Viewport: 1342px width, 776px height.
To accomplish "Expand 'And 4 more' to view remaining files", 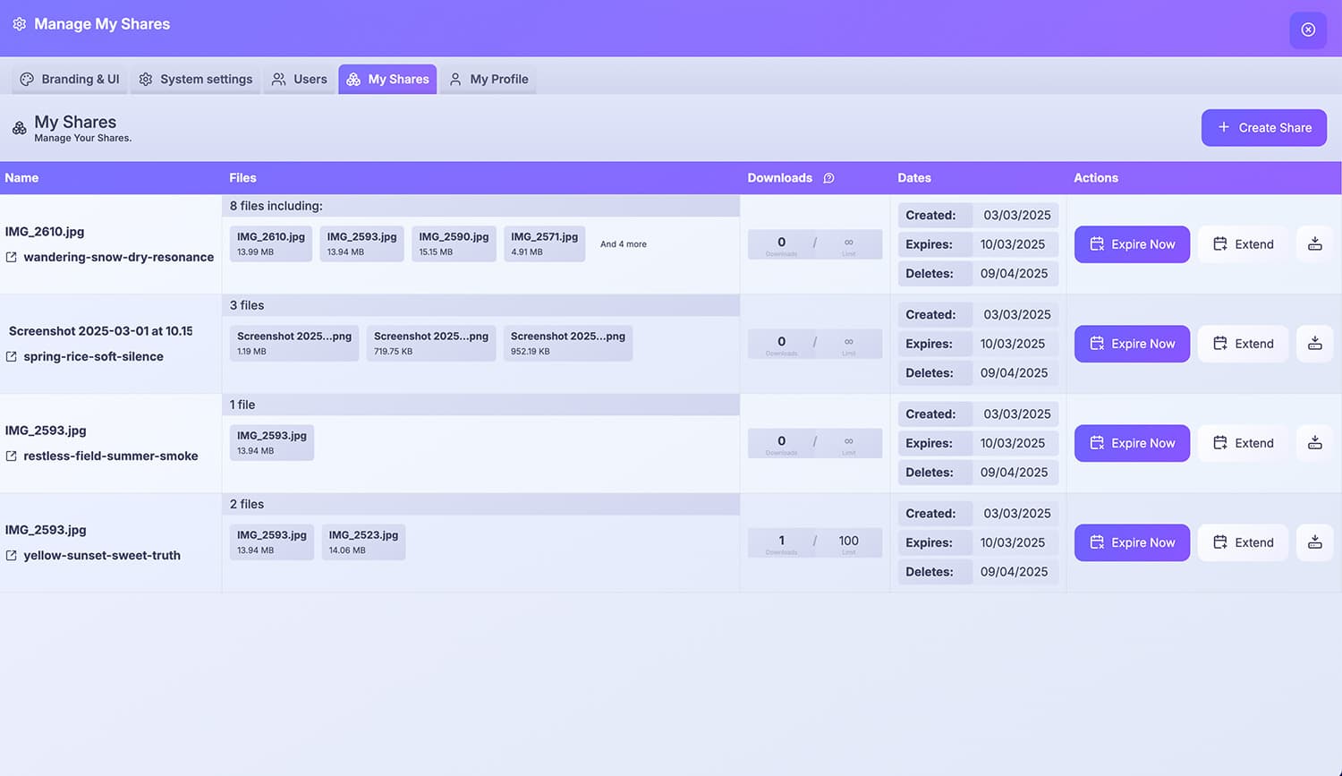I will tap(623, 243).
